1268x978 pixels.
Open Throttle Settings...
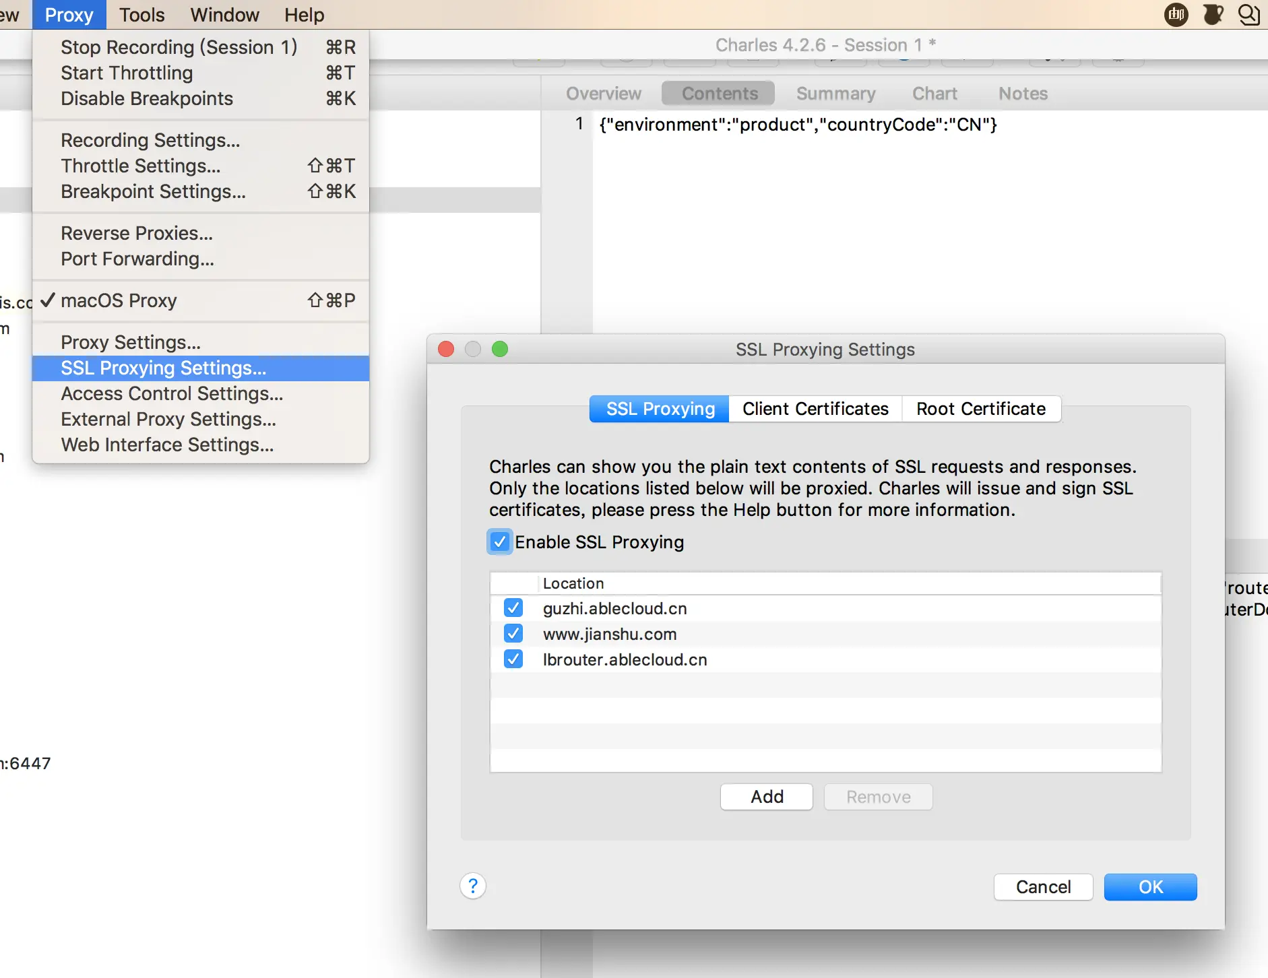click(x=201, y=166)
